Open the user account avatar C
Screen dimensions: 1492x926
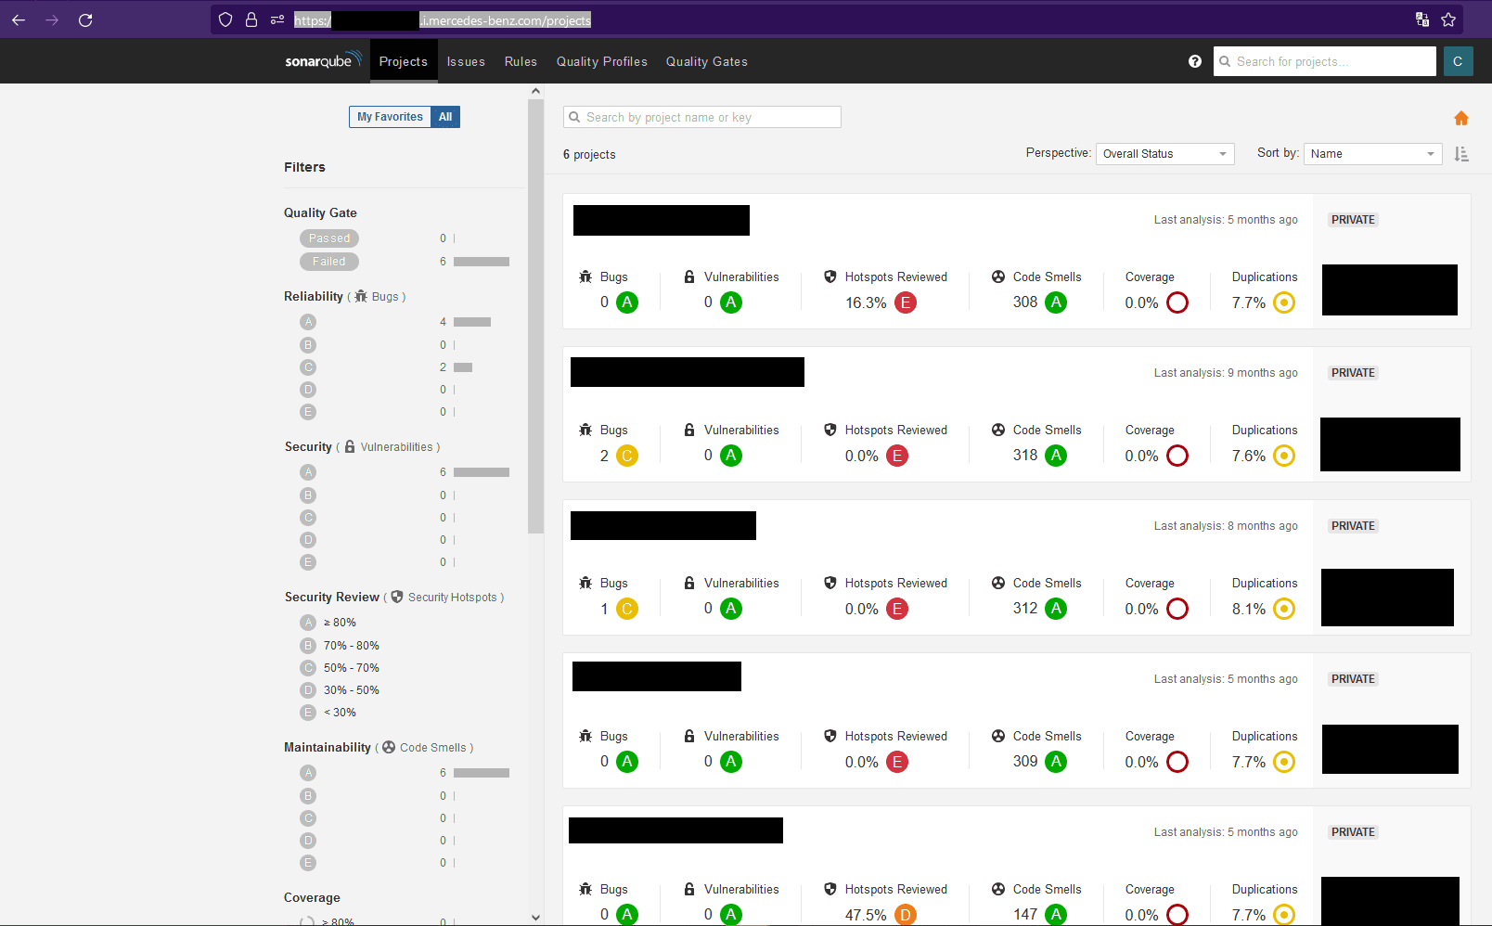1458,61
